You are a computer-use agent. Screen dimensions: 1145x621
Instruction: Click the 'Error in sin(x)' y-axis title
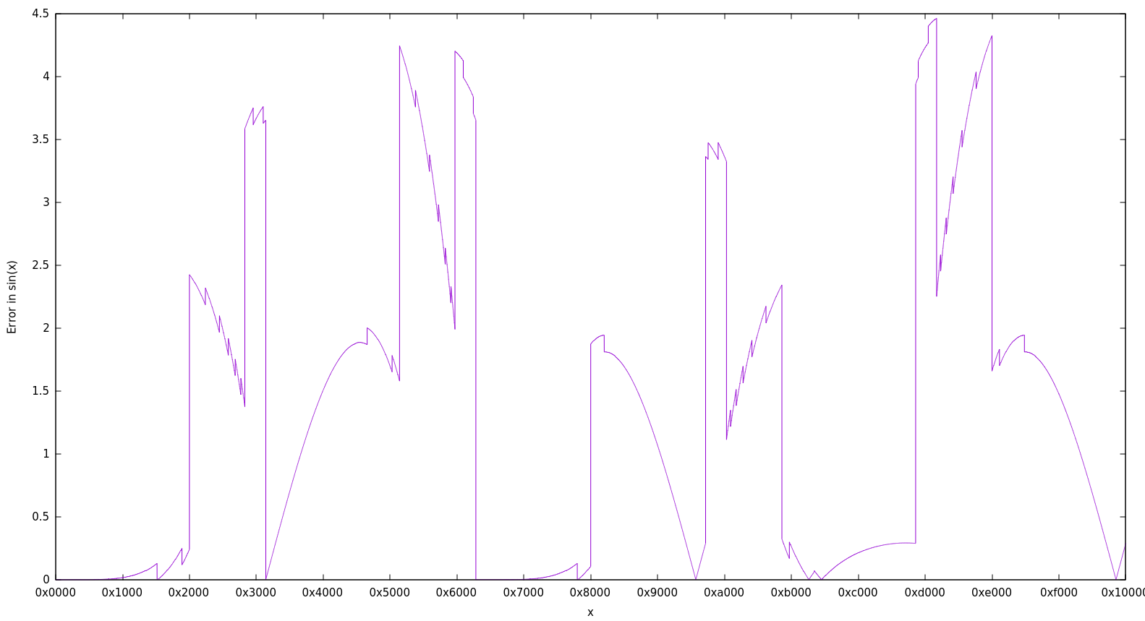(x=12, y=296)
